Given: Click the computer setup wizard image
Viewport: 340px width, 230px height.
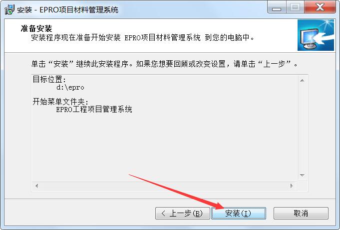Looking at the screenshot, I should click(316, 35).
